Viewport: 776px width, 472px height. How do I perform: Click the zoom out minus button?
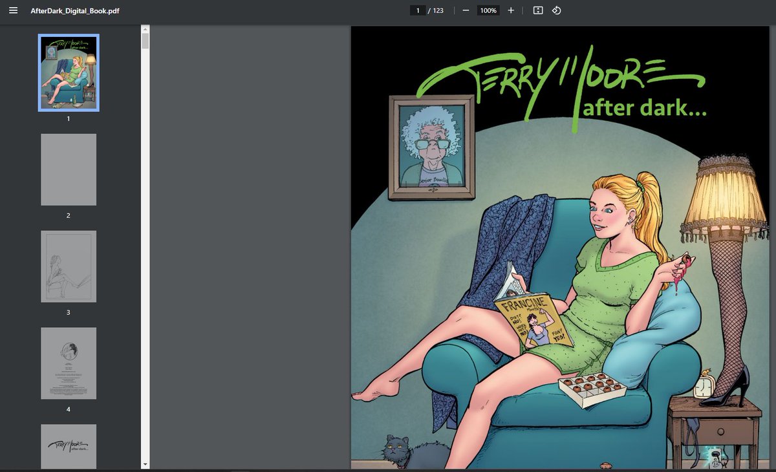coord(466,11)
